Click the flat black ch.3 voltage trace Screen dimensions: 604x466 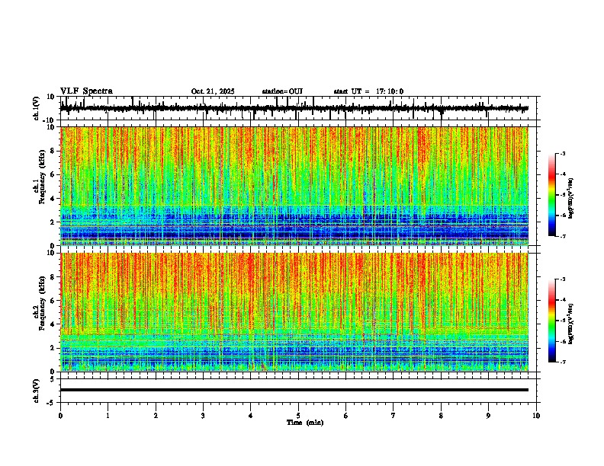click(x=294, y=390)
